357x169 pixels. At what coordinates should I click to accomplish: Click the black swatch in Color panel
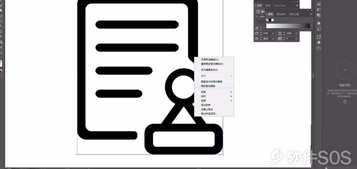point(270,20)
